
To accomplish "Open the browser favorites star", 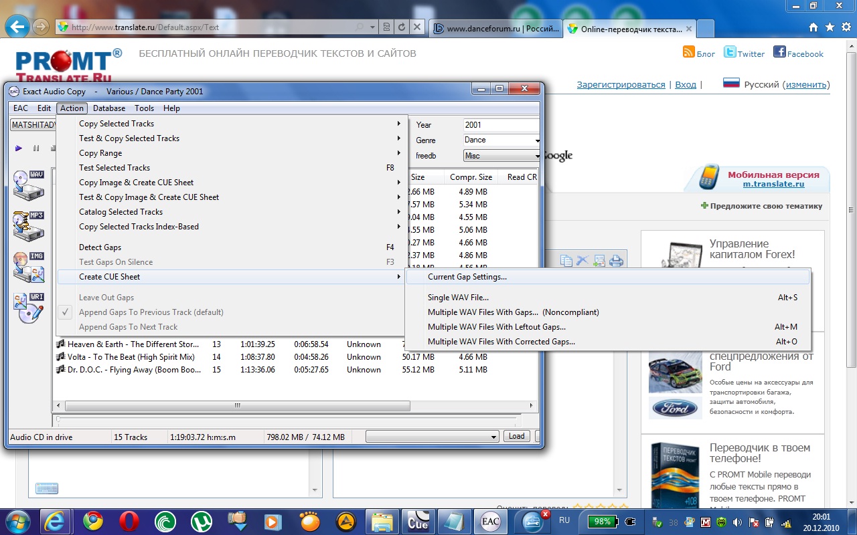I will coord(830,27).
